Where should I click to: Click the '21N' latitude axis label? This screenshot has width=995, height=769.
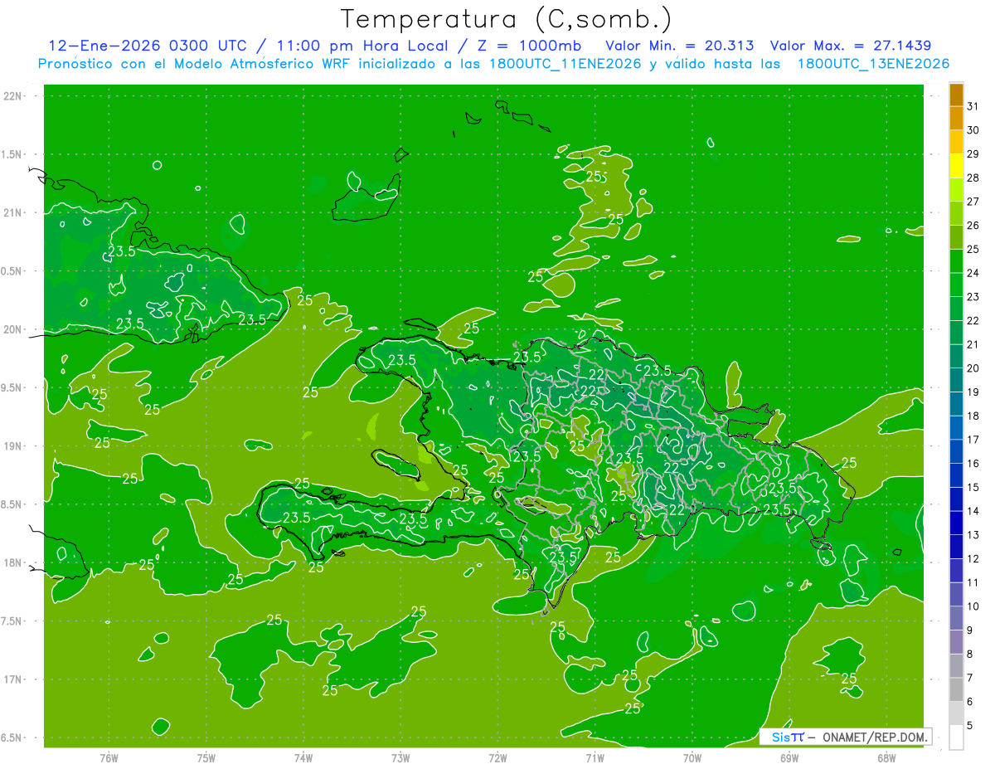click(12, 213)
